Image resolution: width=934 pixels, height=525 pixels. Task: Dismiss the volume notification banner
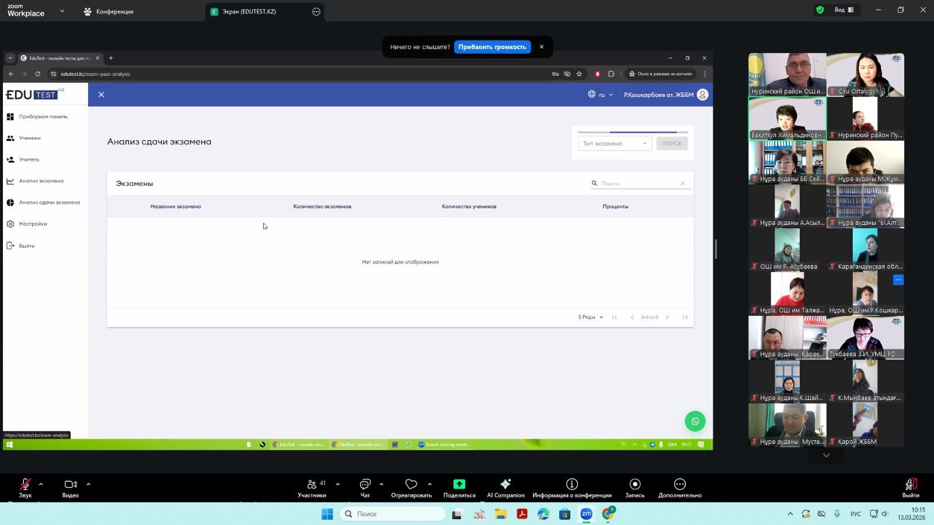(542, 47)
